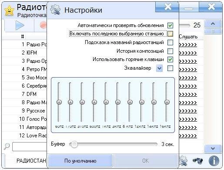The image size is (224, 170).
Task: Click the small list button under the up arrow
Action: click(213, 31)
